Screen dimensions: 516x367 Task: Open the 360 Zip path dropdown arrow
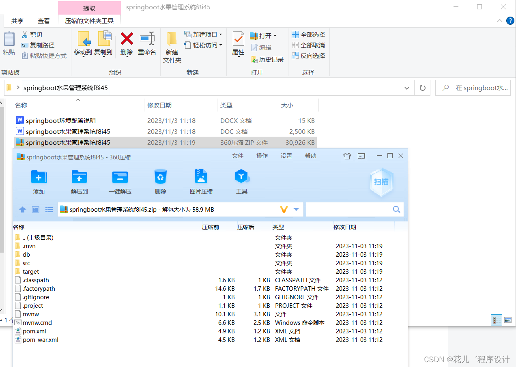(296, 210)
